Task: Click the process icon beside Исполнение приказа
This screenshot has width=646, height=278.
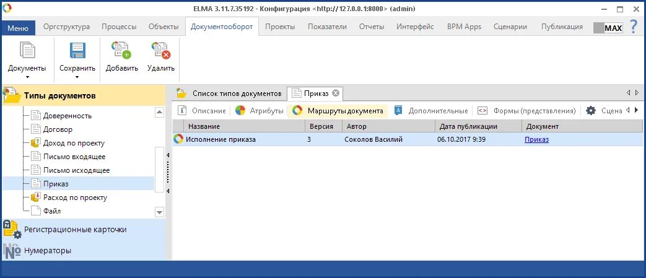Action: tap(178, 139)
